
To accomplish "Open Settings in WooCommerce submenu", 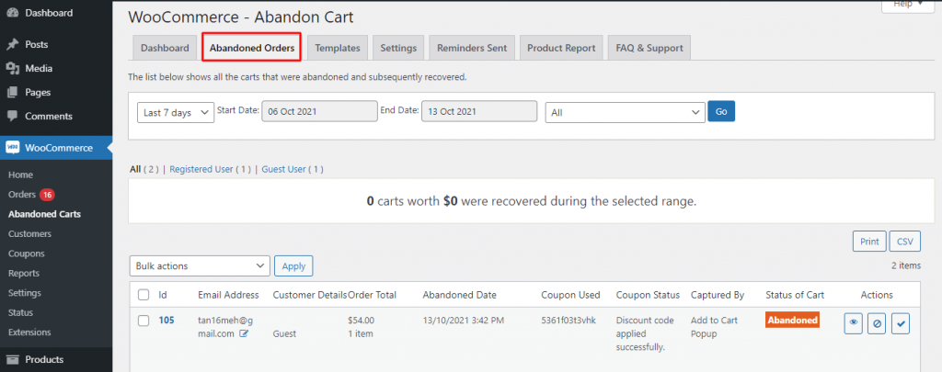I will 25,293.
